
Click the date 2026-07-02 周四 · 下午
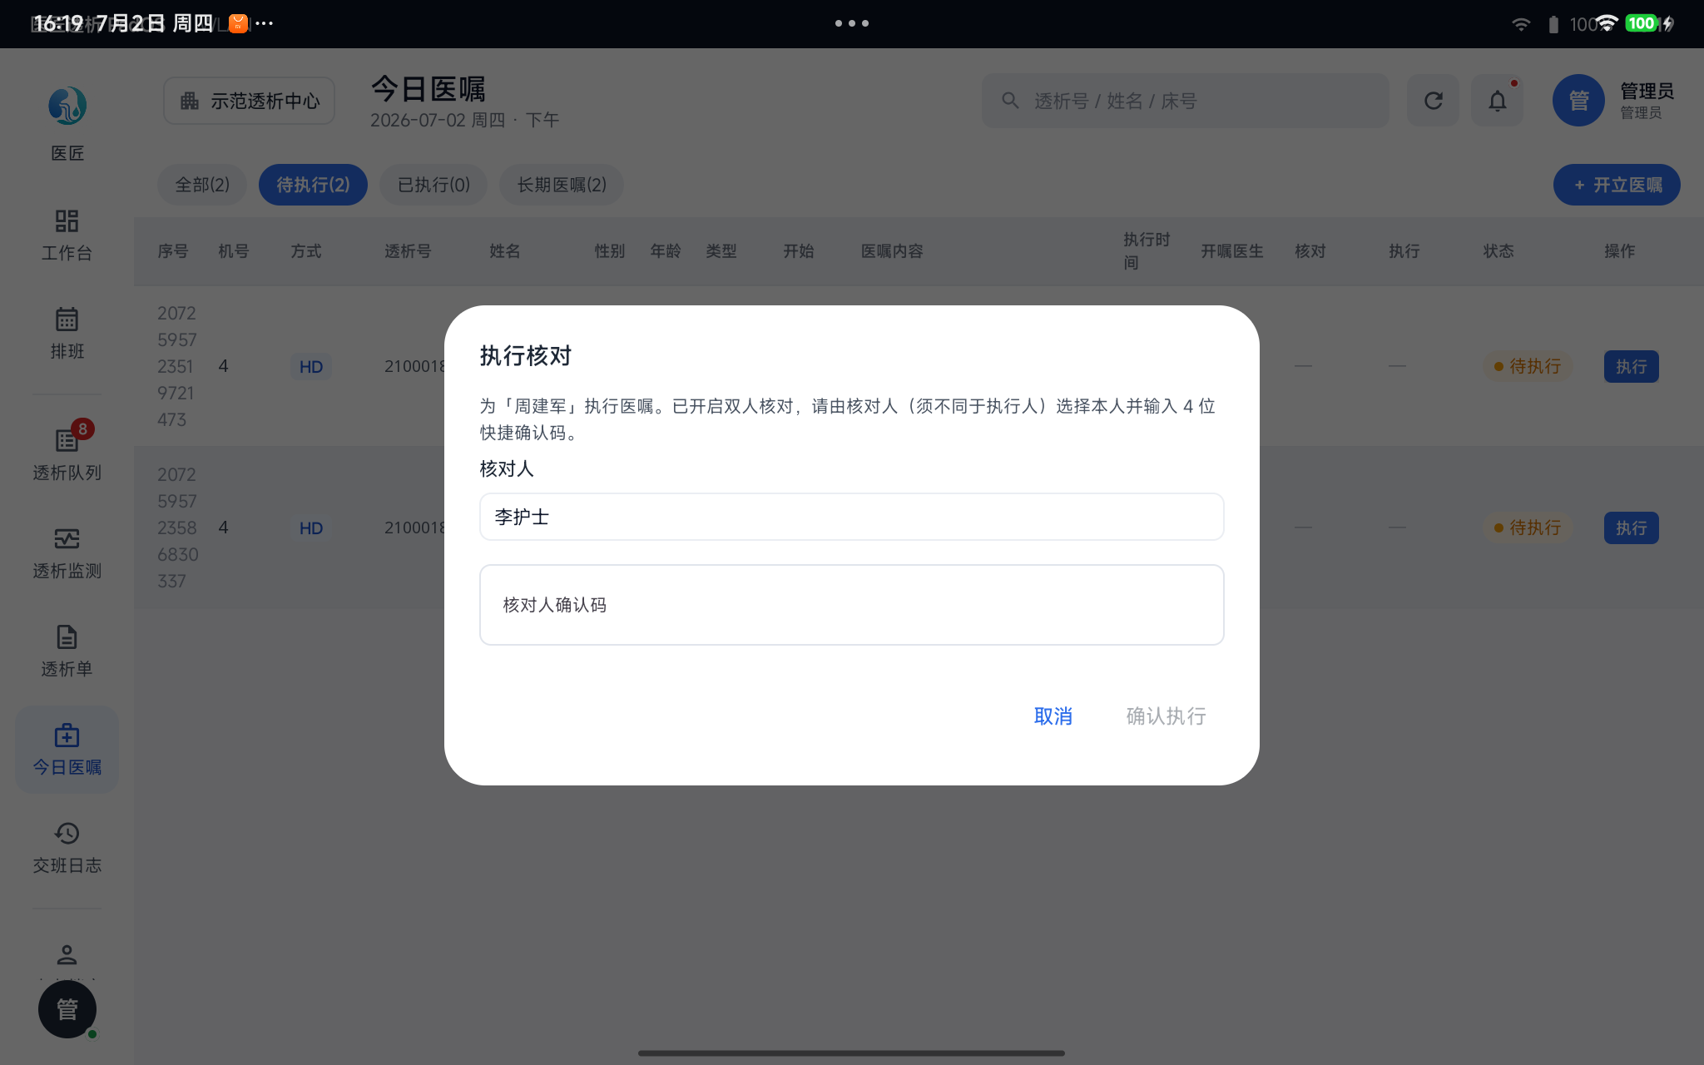click(464, 121)
